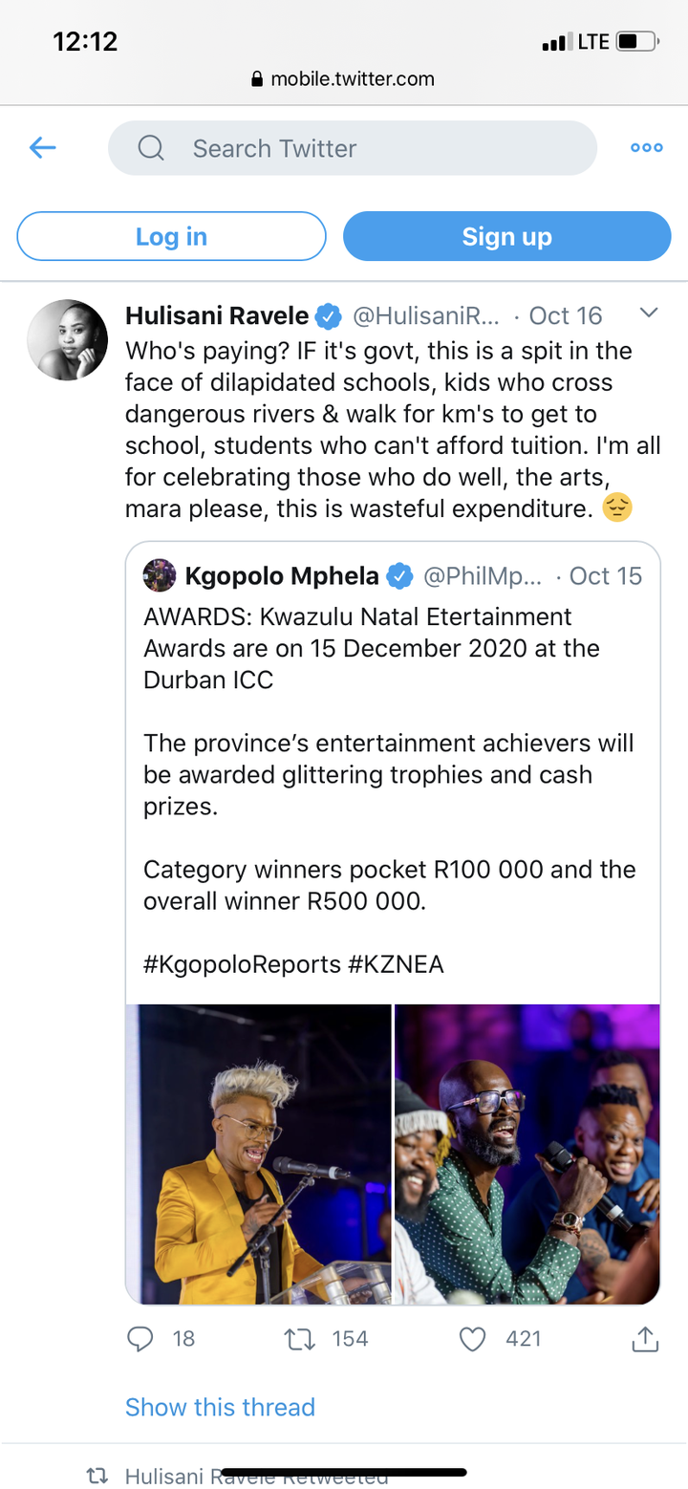Open Show this thread link
This screenshot has width=688, height=1489.
tap(220, 1407)
